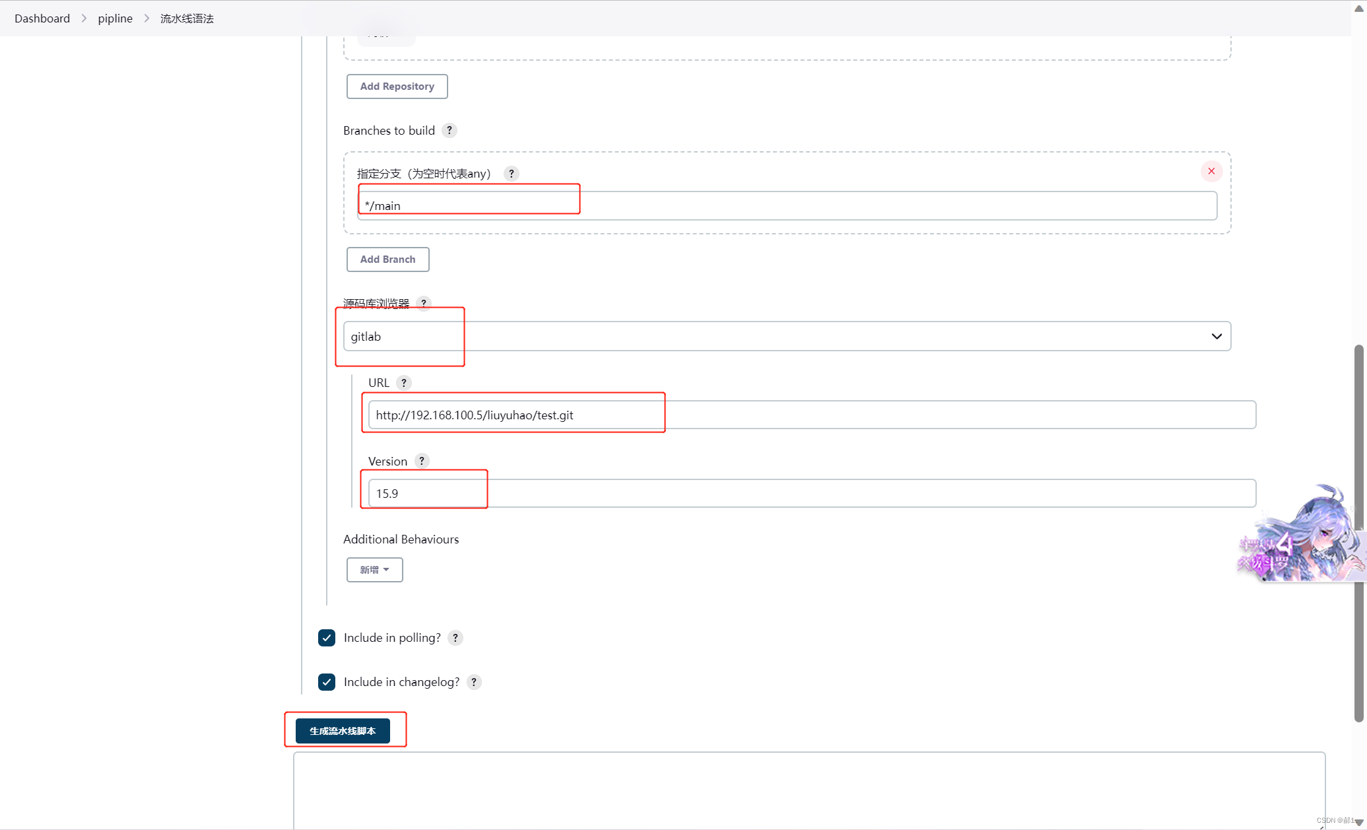This screenshot has height=830, width=1367.
Task: Click Add Repository button
Action: tap(397, 86)
